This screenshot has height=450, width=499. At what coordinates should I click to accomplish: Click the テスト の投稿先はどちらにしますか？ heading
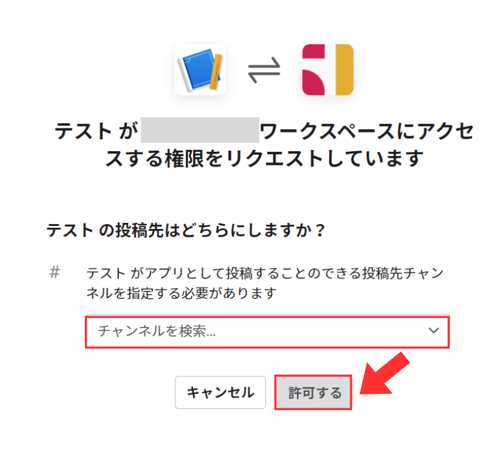185,230
